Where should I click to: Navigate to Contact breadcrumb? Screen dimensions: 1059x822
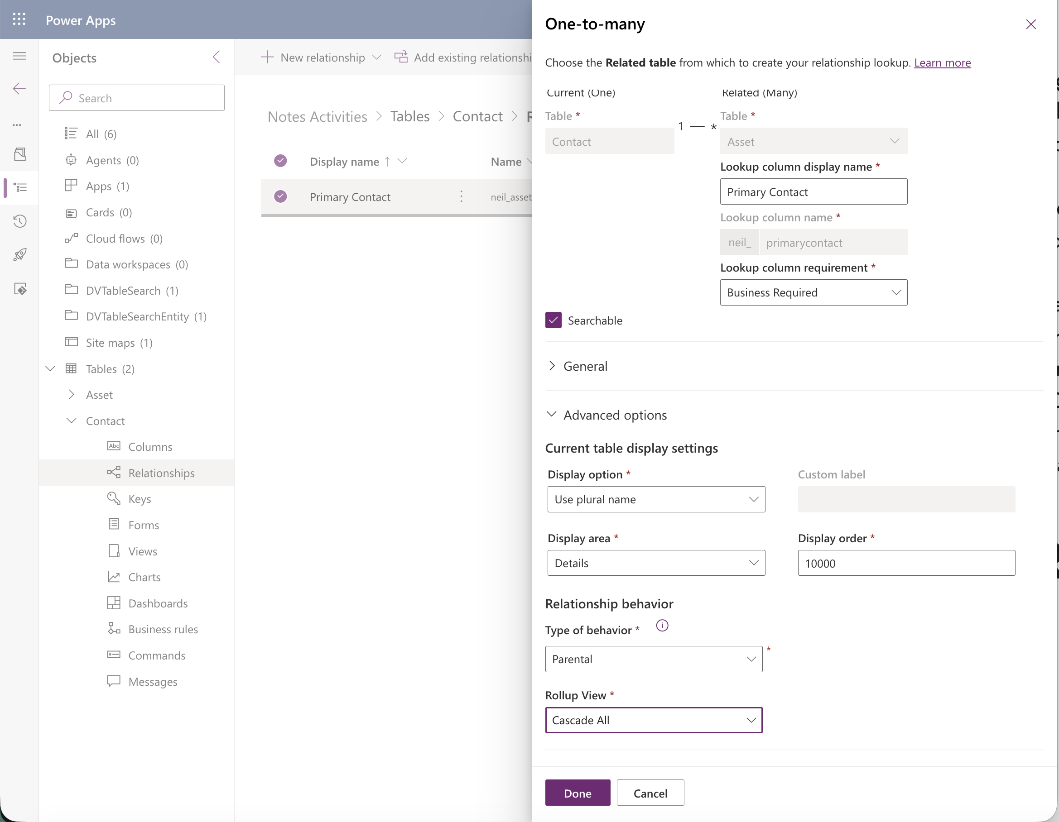477,116
